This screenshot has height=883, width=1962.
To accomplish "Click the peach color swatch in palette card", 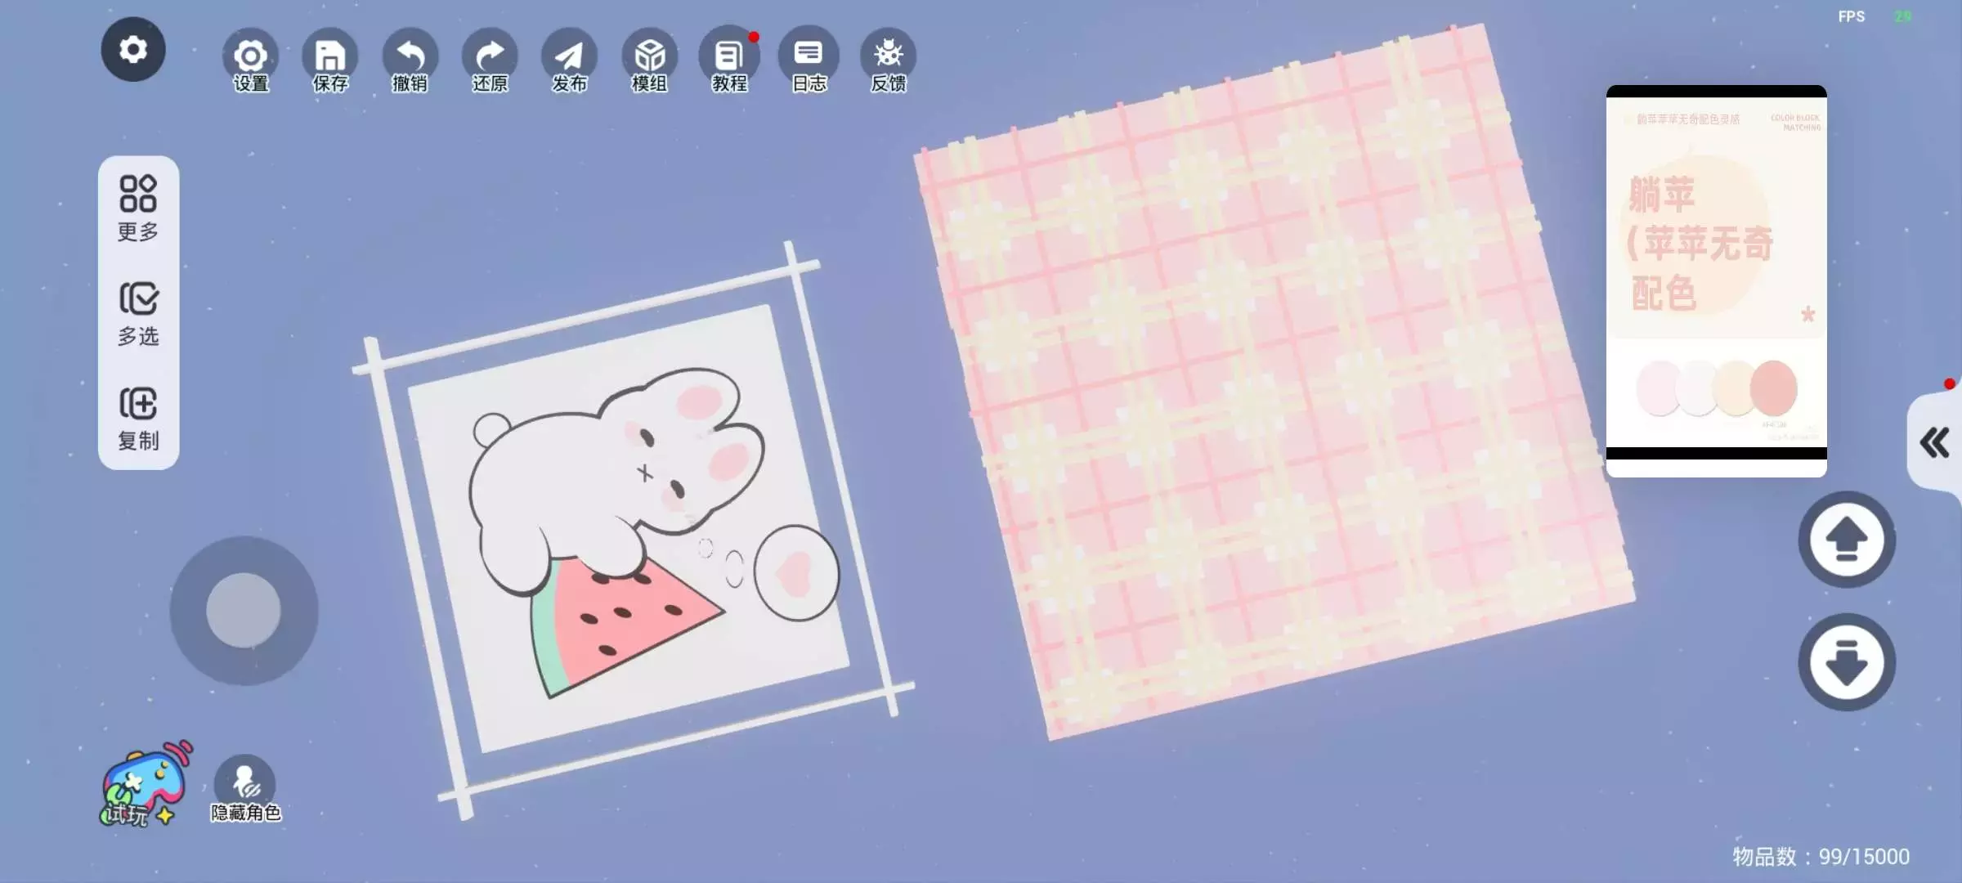I will pyautogui.click(x=1773, y=388).
